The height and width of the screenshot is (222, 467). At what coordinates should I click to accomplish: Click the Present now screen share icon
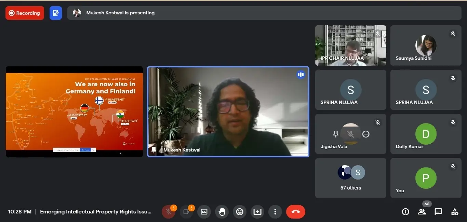257,212
